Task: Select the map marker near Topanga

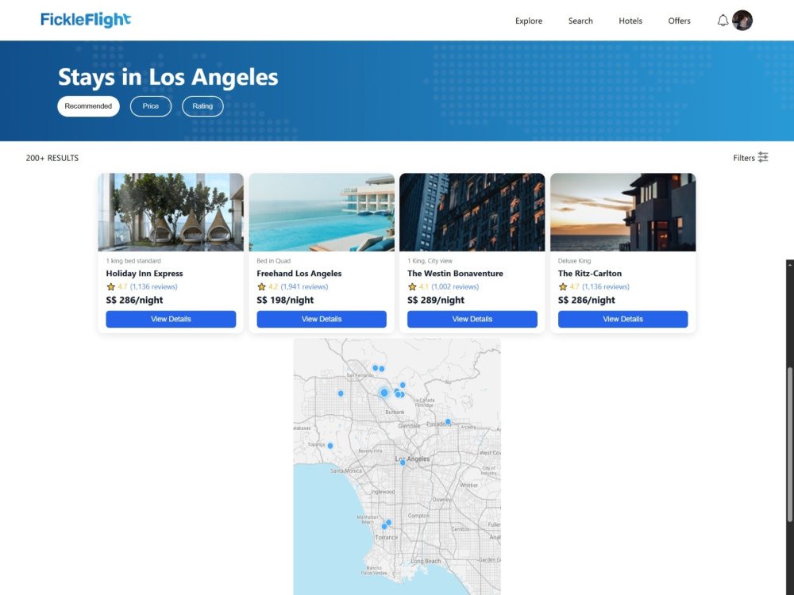Action: (x=330, y=446)
